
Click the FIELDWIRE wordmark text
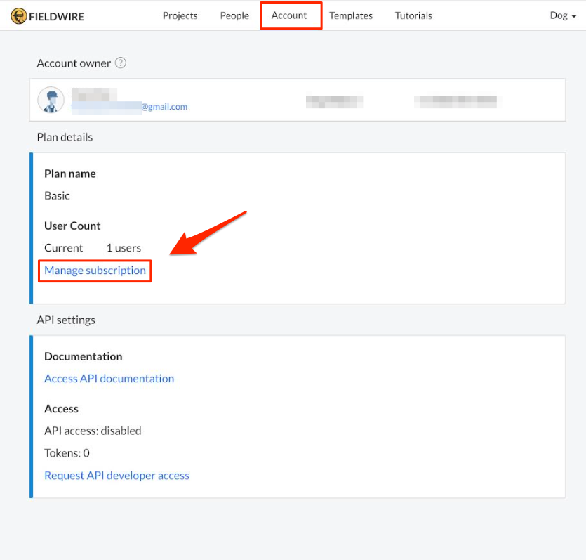point(56,16)
